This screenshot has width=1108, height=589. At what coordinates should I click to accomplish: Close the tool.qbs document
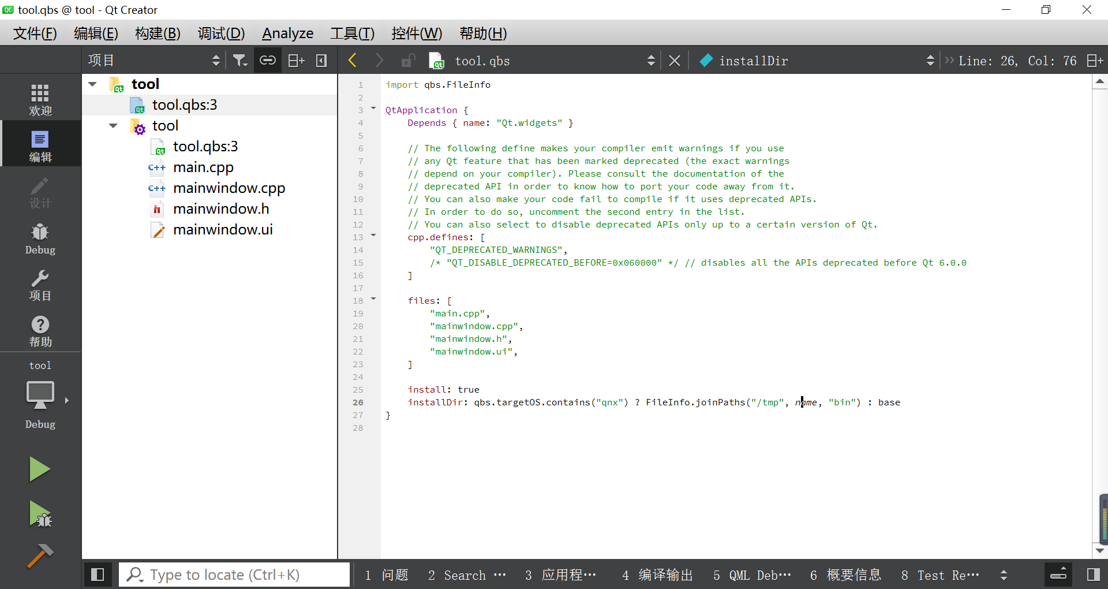(x=675, y=61)
